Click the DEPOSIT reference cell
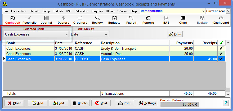This screenshot has height=111, width=233. tap(87, 59)
